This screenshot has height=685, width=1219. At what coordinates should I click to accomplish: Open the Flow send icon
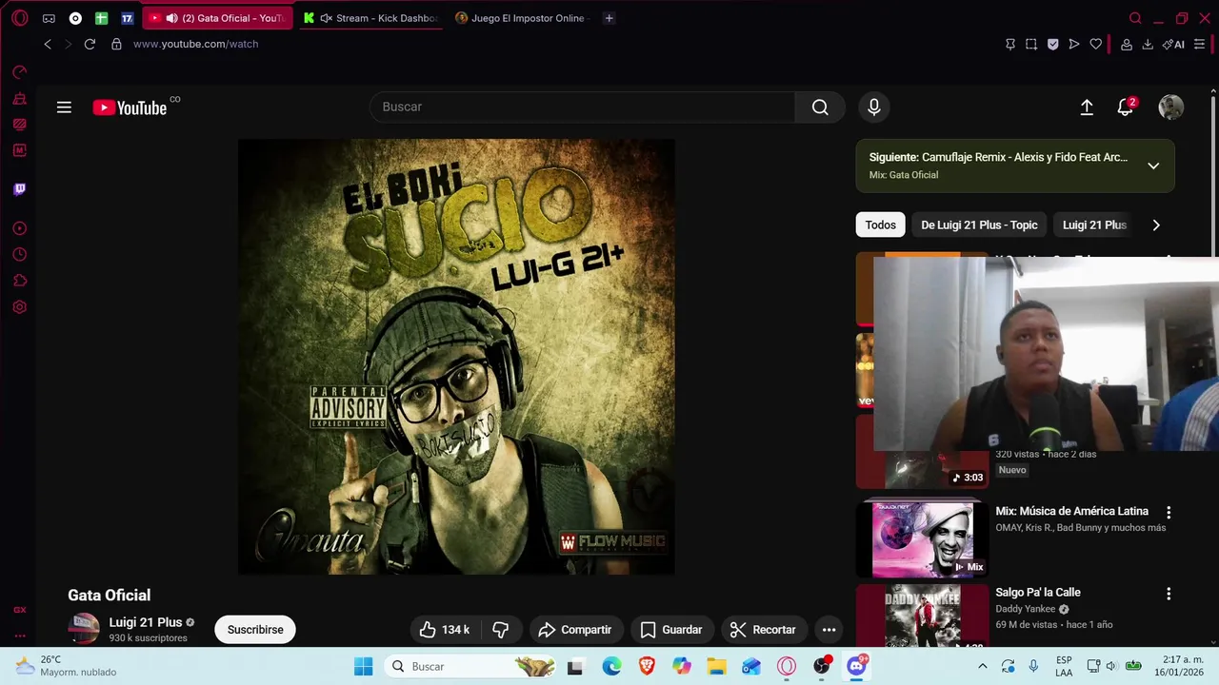[x=1074, y=44]
